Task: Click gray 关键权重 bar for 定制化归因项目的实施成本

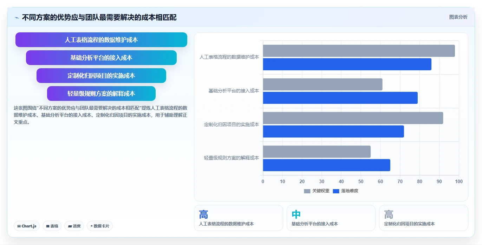Action: pyautogui.click(x=353, y=118)
